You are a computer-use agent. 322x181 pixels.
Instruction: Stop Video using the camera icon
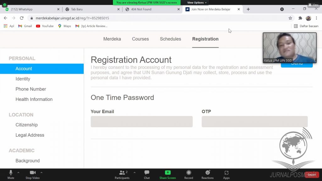coord(33,173)
